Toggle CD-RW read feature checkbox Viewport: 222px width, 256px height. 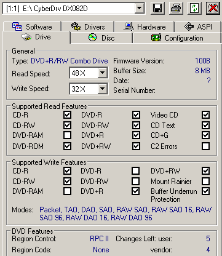[x=67, y=125]
